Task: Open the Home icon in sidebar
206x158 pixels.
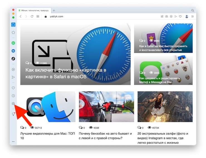Action: point(13,25)
